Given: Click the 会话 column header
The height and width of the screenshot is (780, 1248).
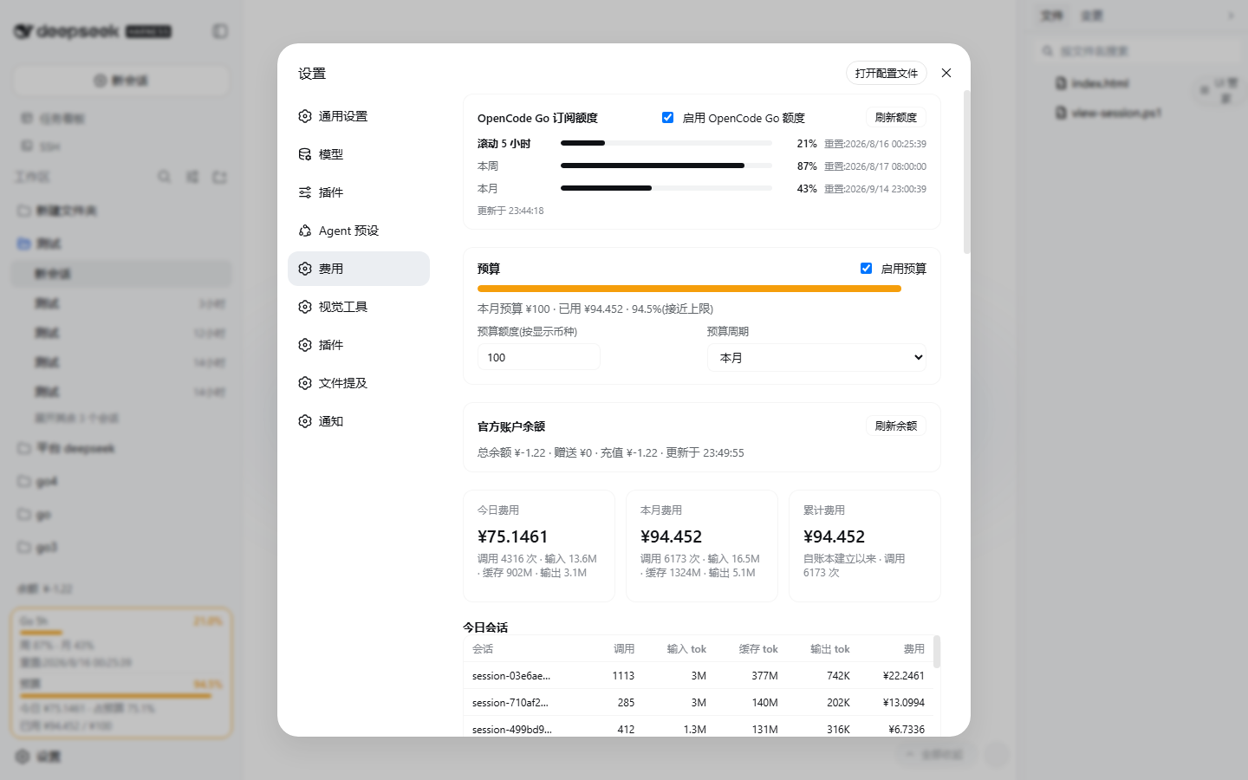Looking at the screenshot, I should click(483, 649).
